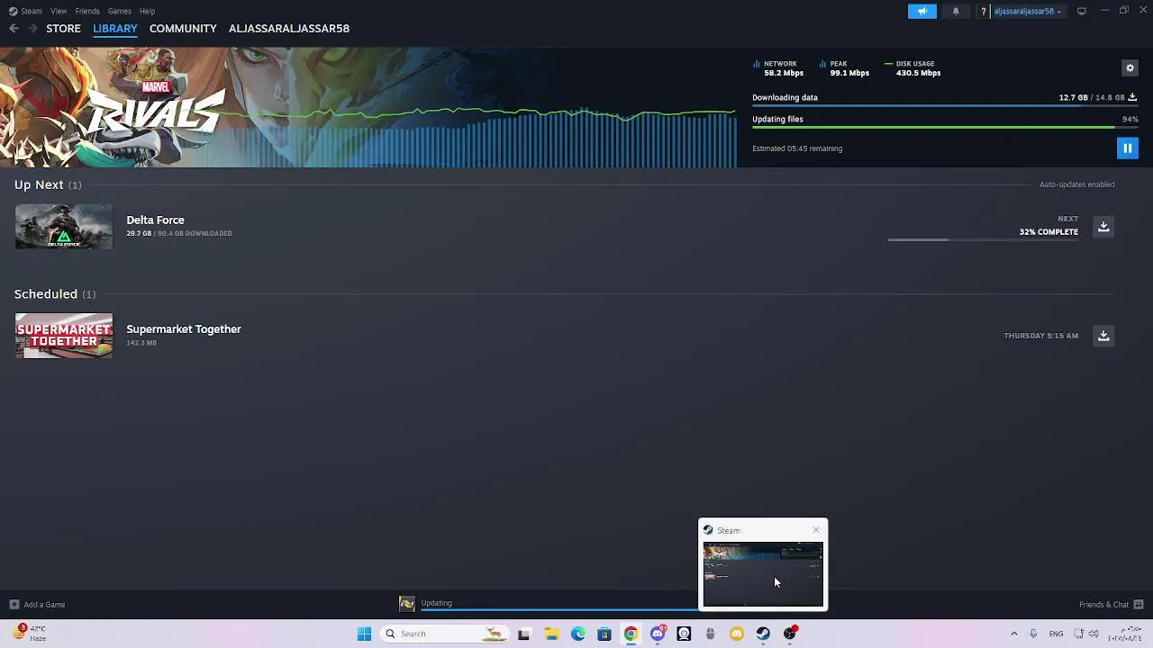Open the Delta Force title link

[155, 220]
